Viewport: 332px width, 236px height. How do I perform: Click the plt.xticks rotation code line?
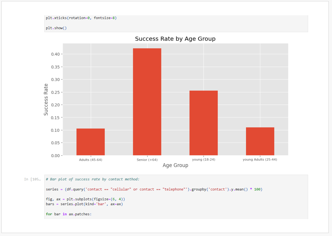point(81,18)
